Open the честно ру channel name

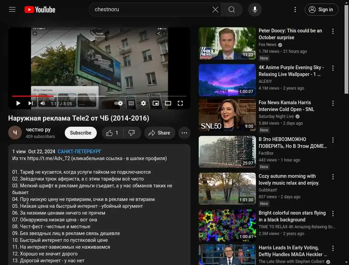click(x=38, y=130)
